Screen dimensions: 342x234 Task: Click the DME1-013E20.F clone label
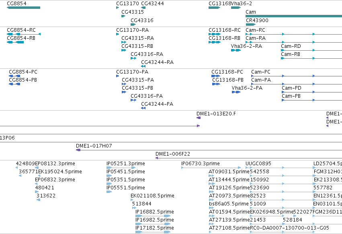(x=216, y=114)
